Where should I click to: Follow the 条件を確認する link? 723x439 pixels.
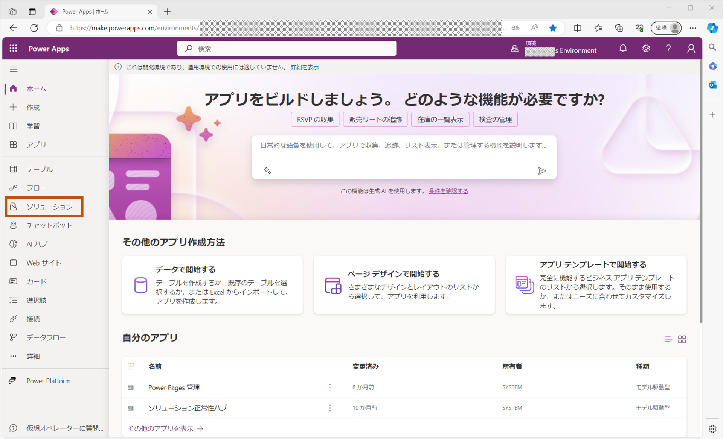(x=448, y=191)
